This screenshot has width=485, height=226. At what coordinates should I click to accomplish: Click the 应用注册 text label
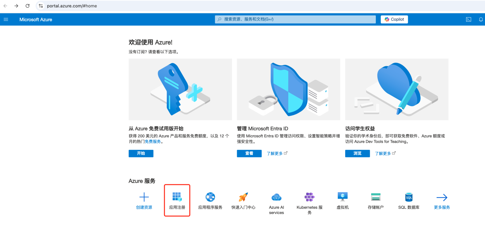click(177, 208)
